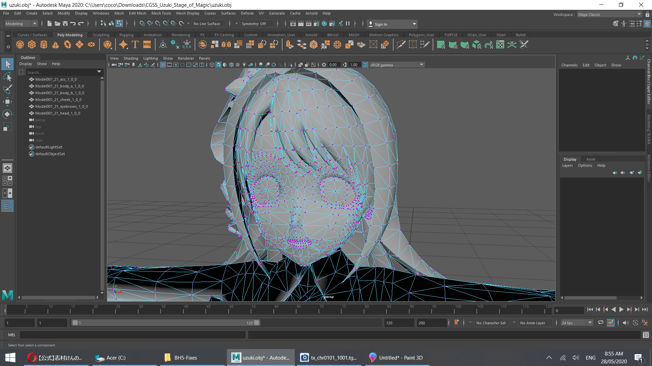Switch to the Rigging shelf tab
Viewport: 652px width, 366px height.
(x=126, y=35)
